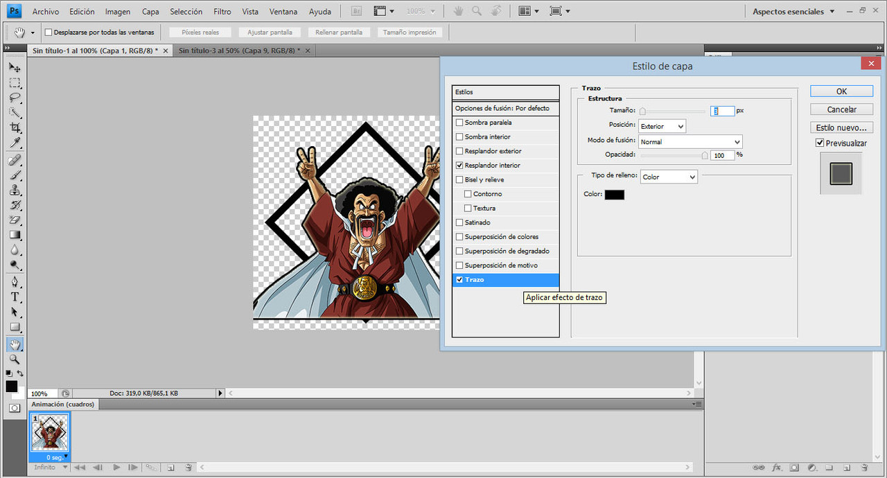
Task: Select the Lasso tool
Action: 15,98
